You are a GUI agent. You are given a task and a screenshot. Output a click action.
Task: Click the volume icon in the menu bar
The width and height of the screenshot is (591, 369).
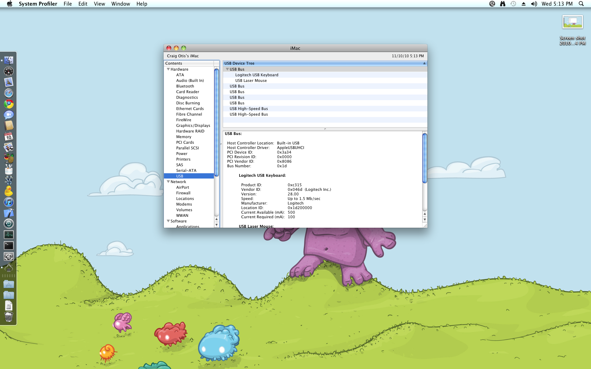coord(534,4)
